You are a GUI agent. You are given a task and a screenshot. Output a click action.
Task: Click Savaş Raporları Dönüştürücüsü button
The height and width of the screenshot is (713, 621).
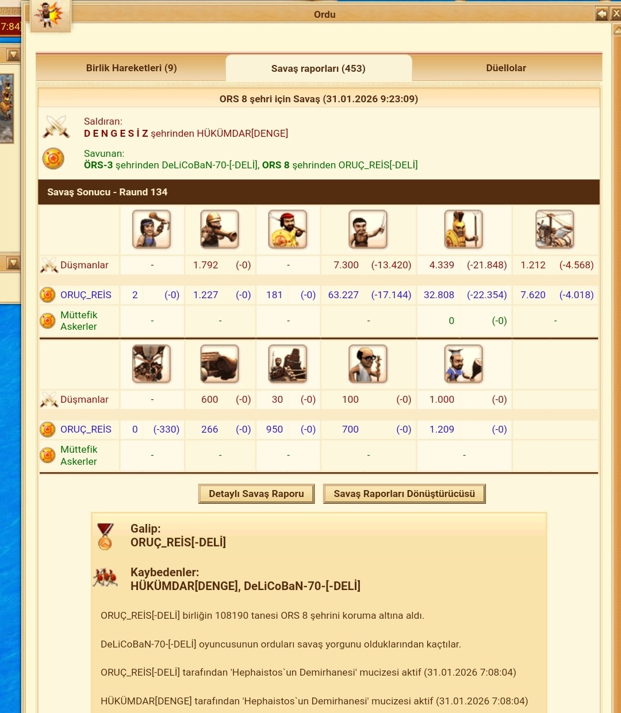click(404, 494)
